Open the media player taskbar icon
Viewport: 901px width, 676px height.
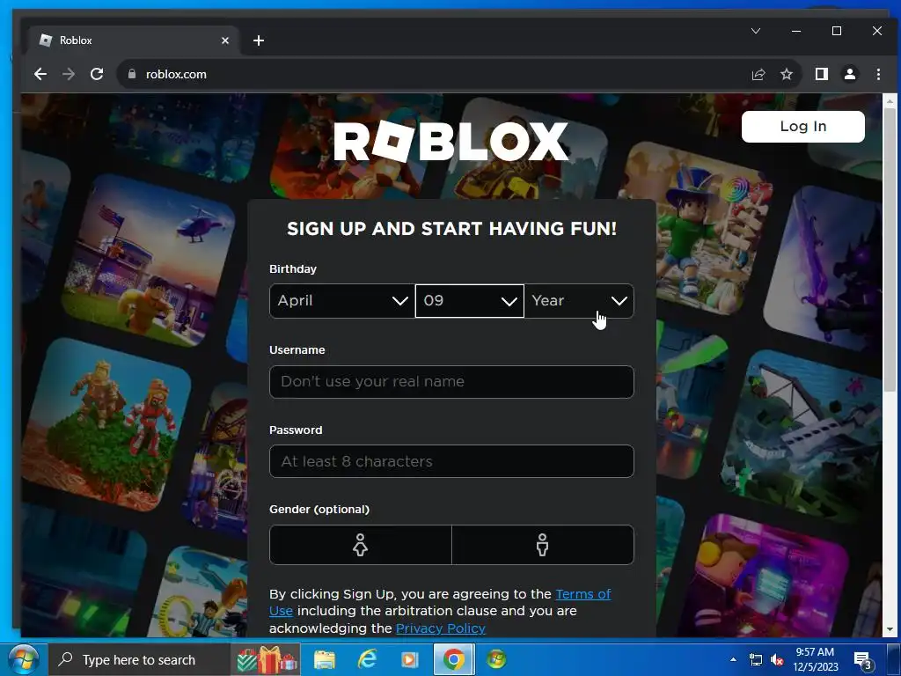(x=410, y=660)
